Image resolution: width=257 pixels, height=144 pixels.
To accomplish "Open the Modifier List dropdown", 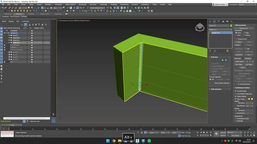I will [220, 30].
